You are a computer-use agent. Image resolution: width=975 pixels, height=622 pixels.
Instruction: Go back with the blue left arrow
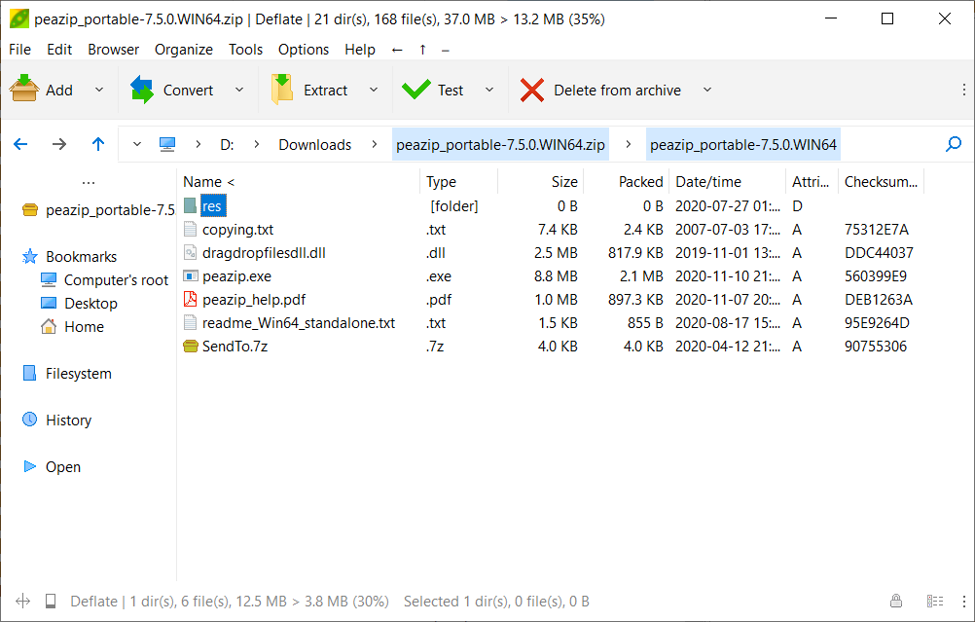coord(20,144)
